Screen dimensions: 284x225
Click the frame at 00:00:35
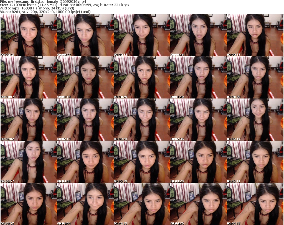point(141,35)
